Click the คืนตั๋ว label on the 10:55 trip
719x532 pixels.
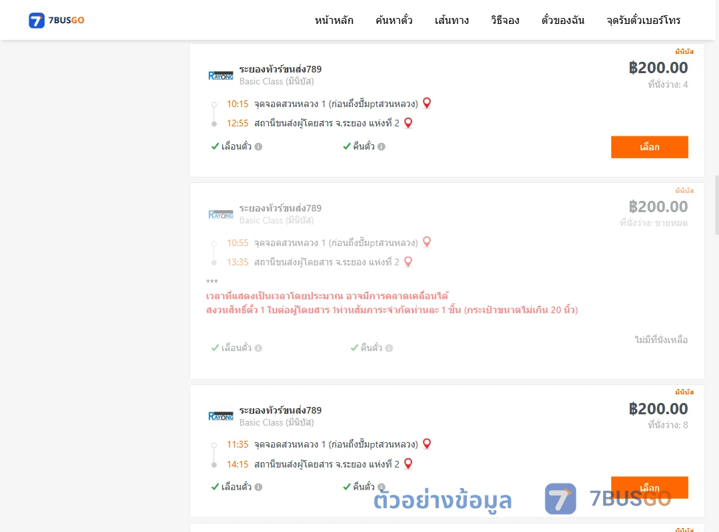(371, 348)
